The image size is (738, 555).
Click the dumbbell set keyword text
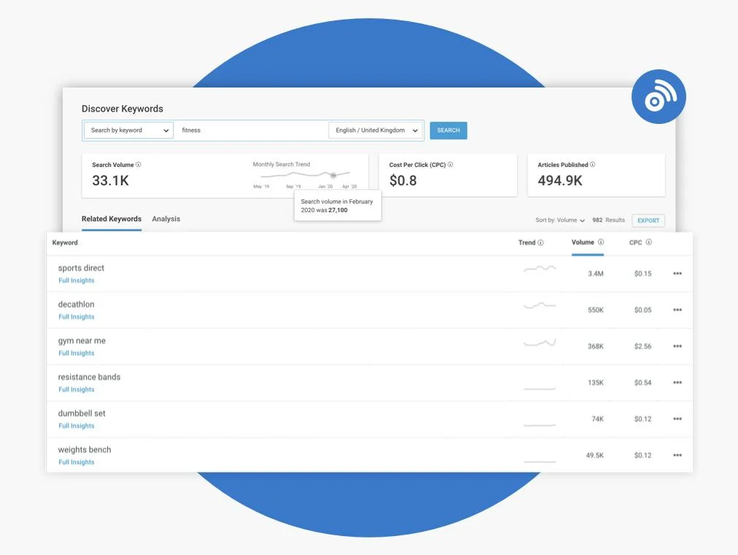tap(82, 414)
